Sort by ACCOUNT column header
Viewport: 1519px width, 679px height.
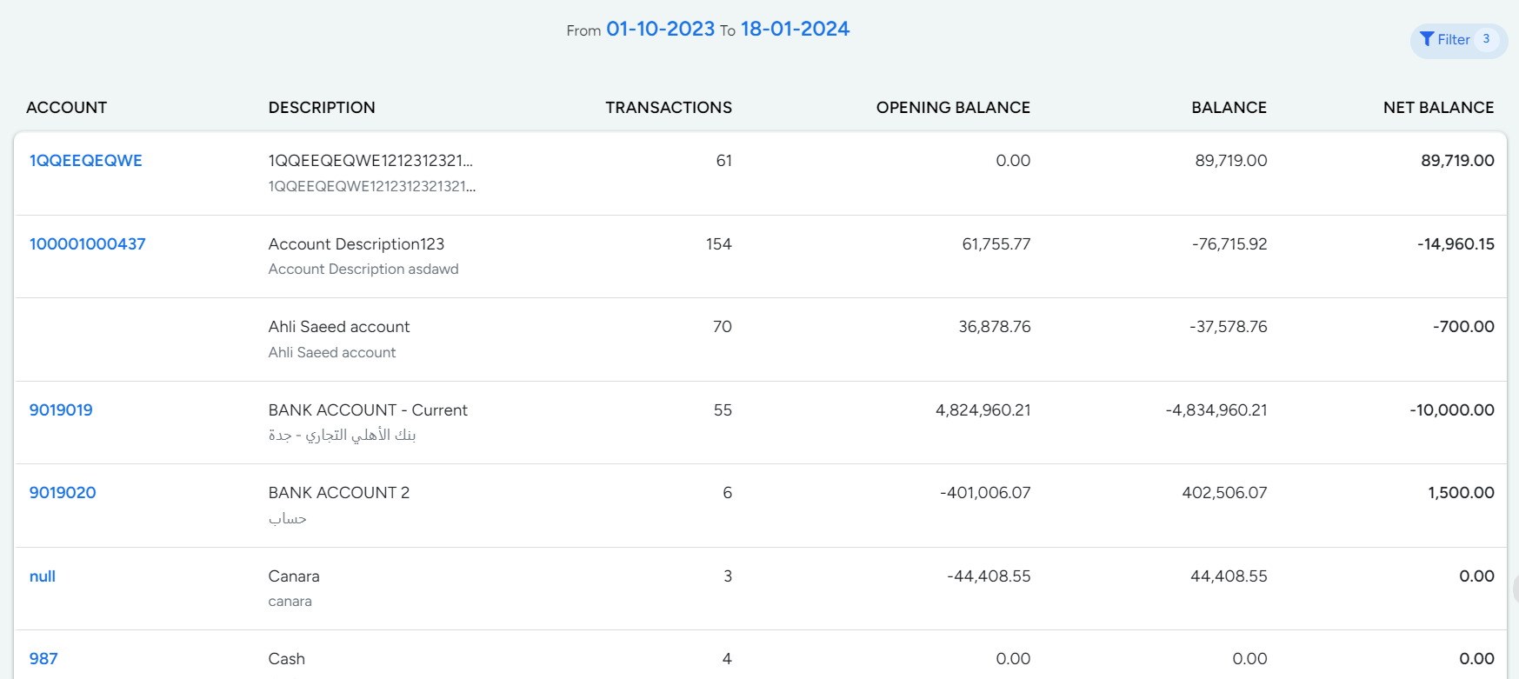[x=66, y=108]
